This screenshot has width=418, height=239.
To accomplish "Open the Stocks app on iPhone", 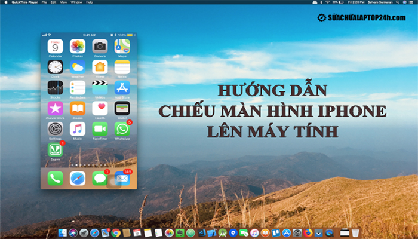I will click(x=55, y=87).
